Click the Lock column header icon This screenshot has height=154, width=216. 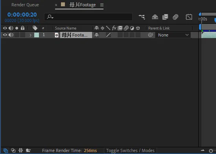(x=22, y=28)
